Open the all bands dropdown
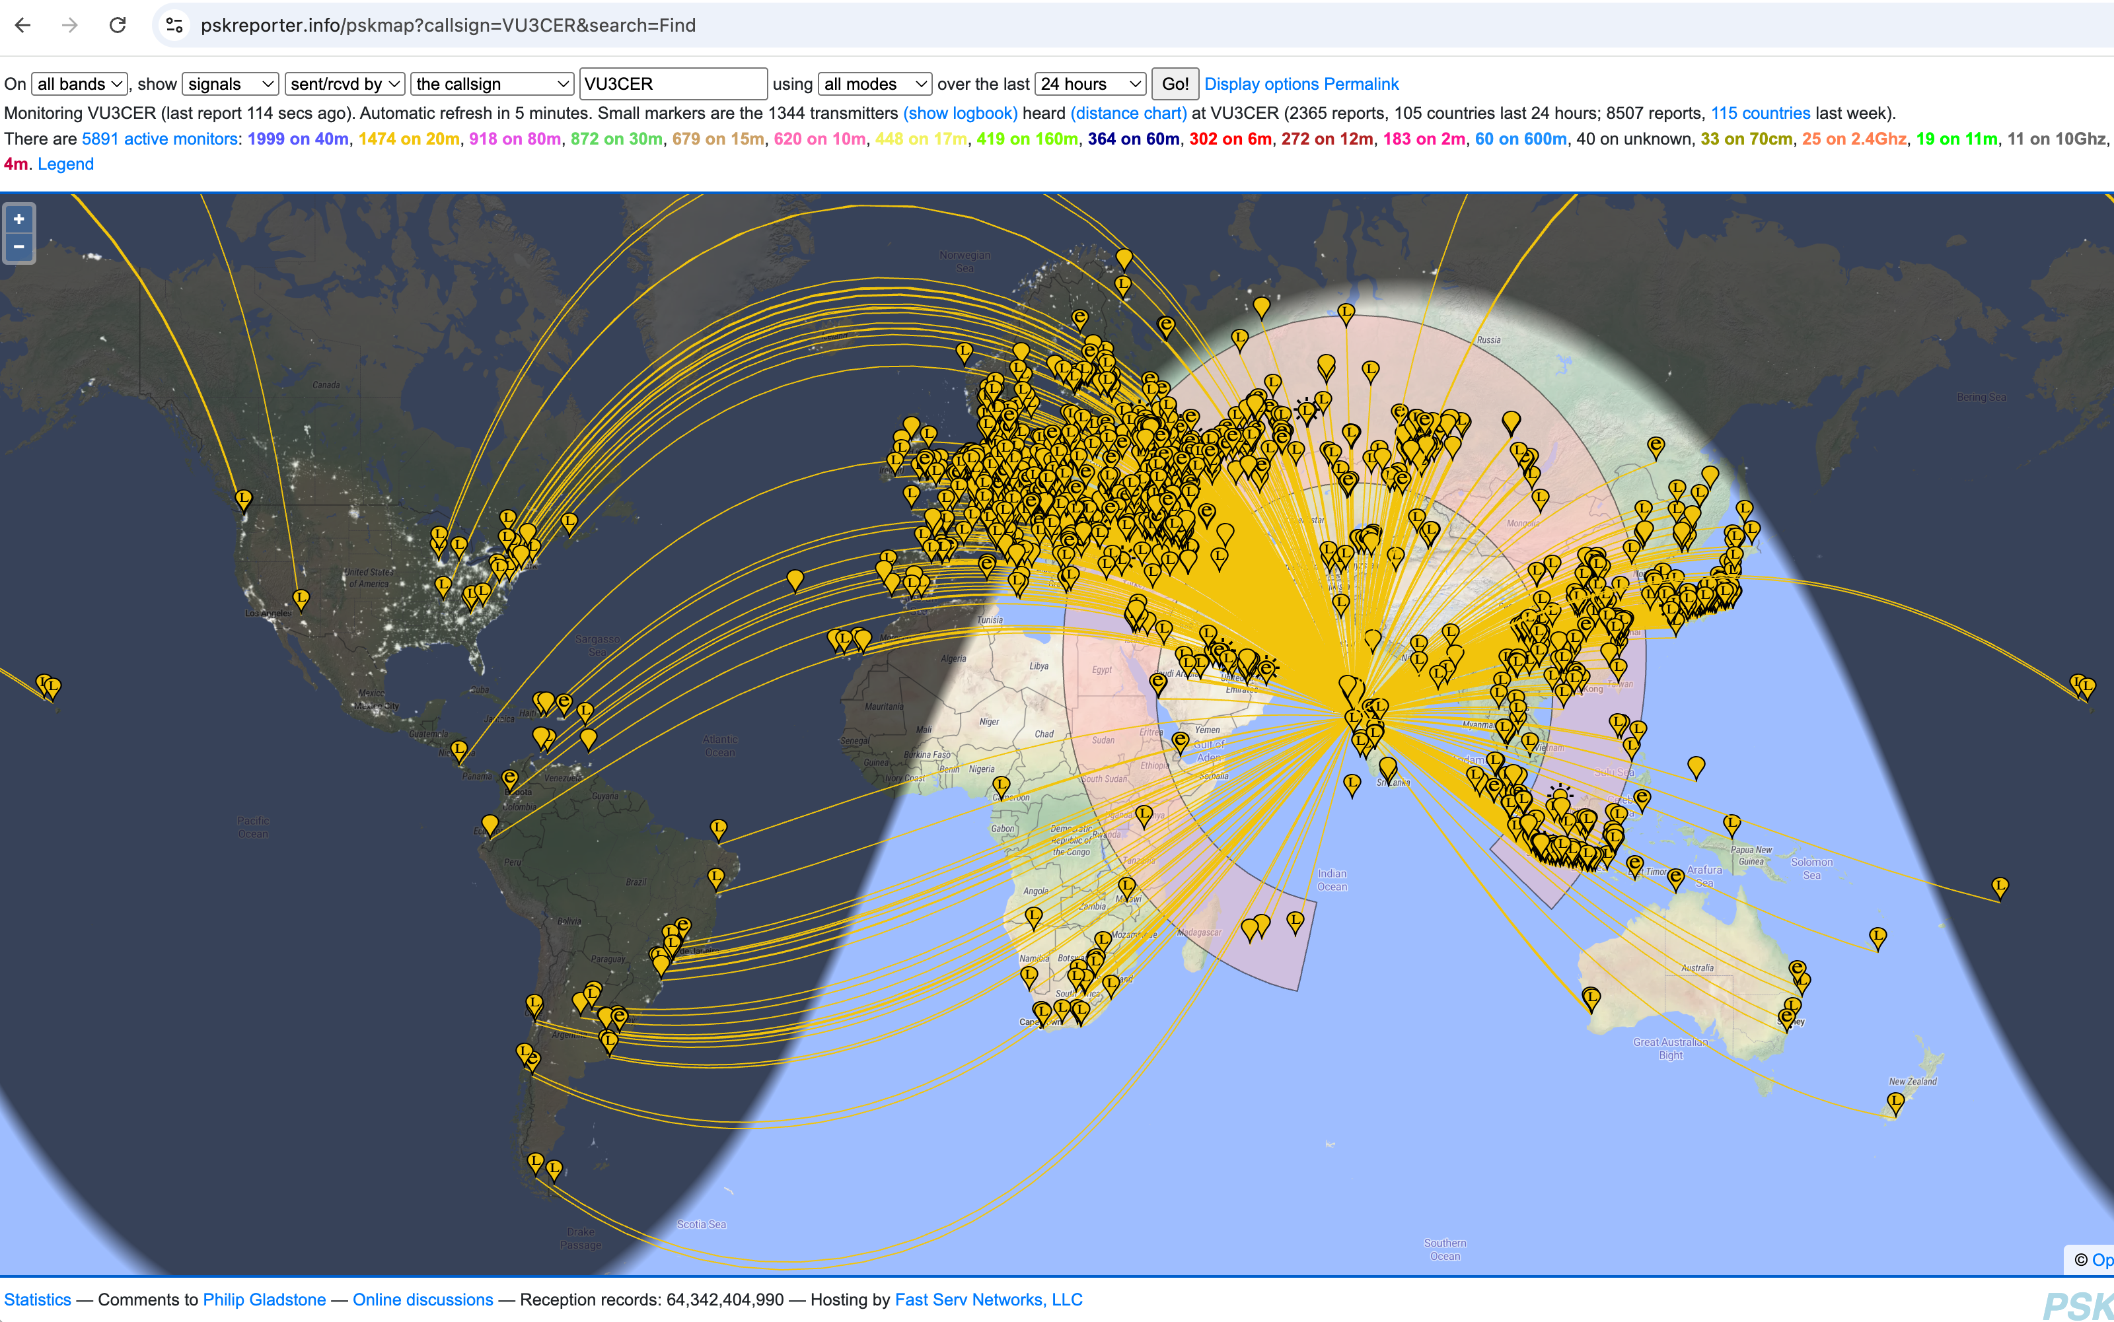 point(79,84)
